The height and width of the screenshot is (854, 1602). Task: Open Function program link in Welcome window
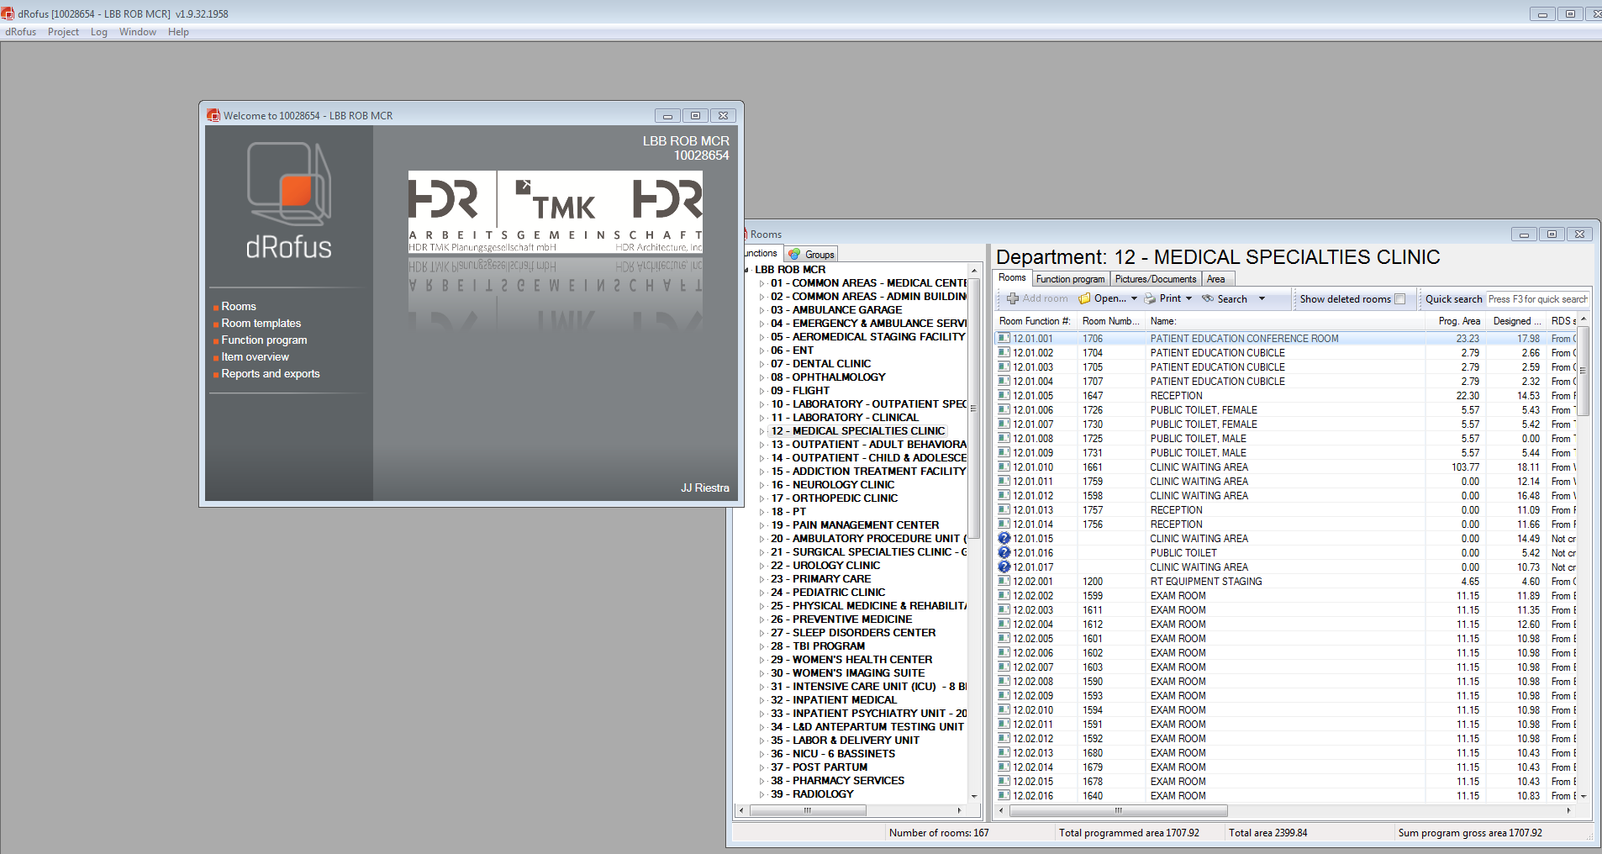pyautogui.click(x=264, y=340)
